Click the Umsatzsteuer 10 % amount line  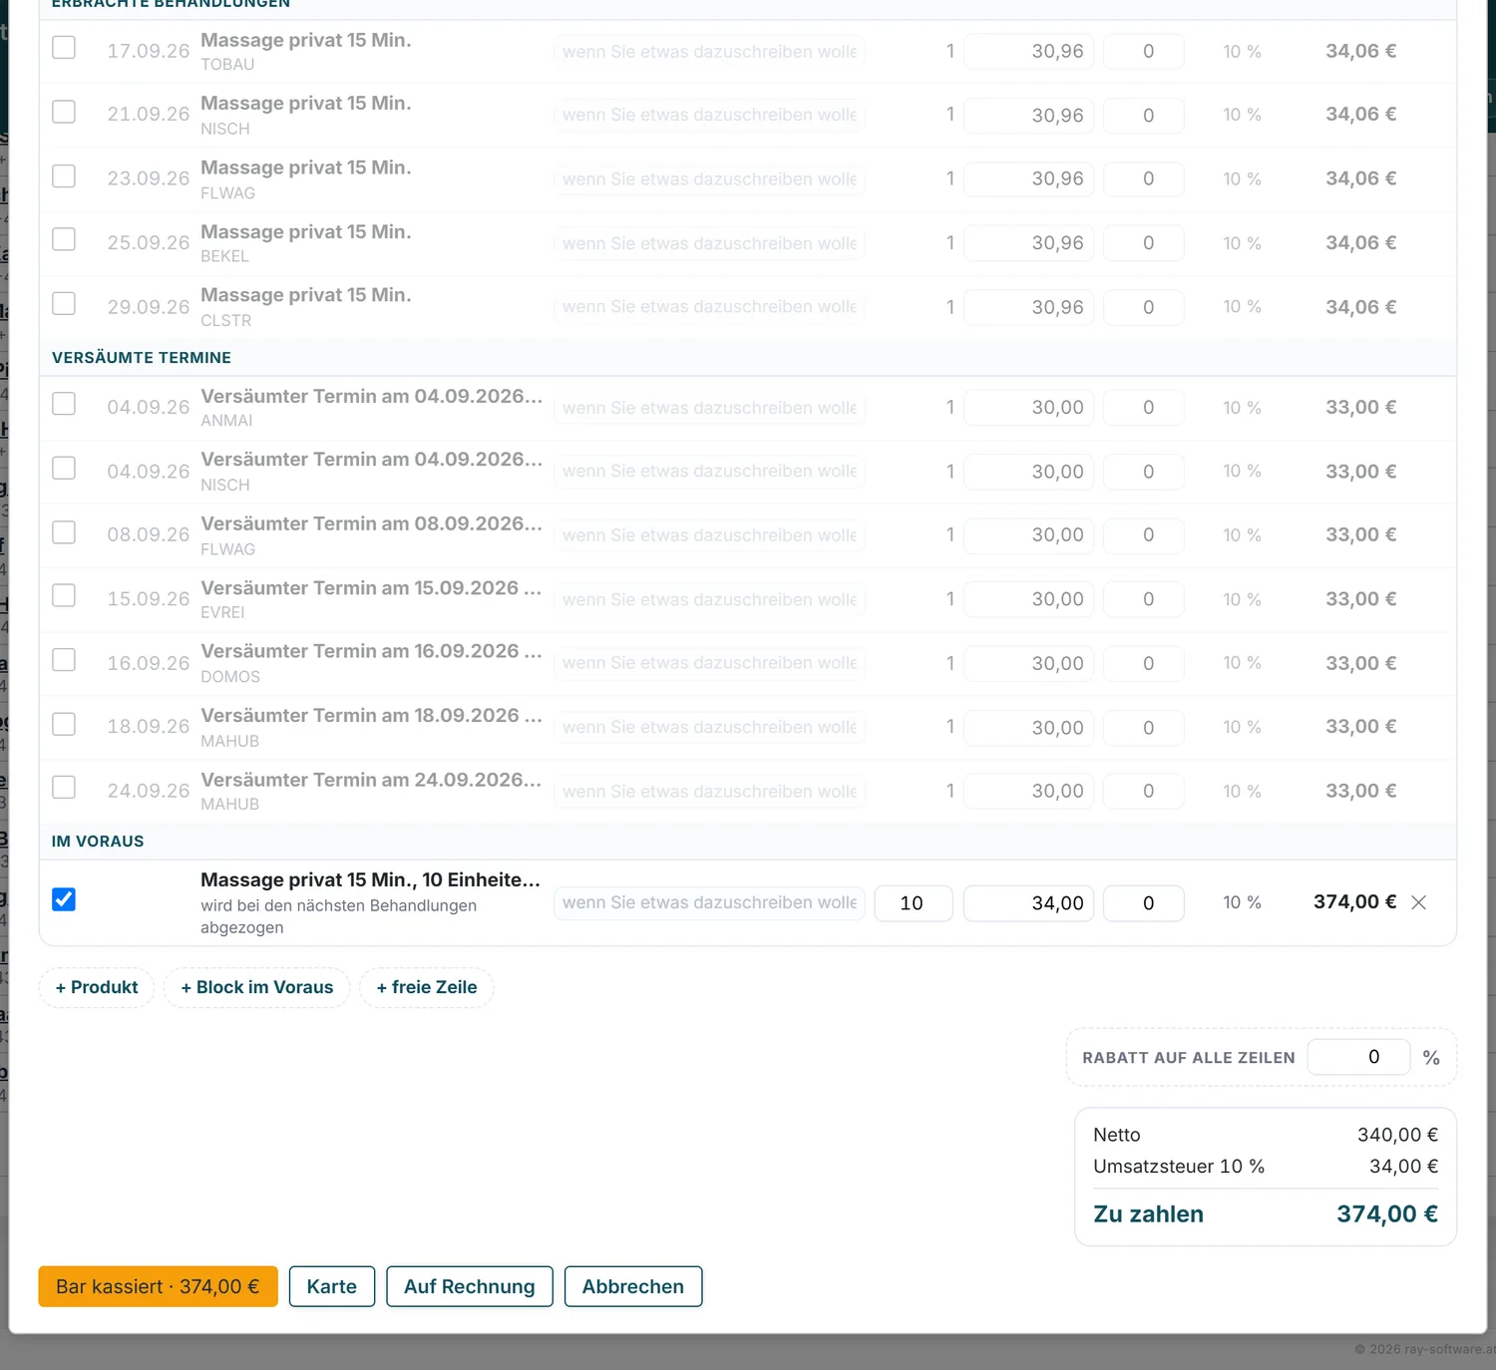[x=1266, y=1167]
